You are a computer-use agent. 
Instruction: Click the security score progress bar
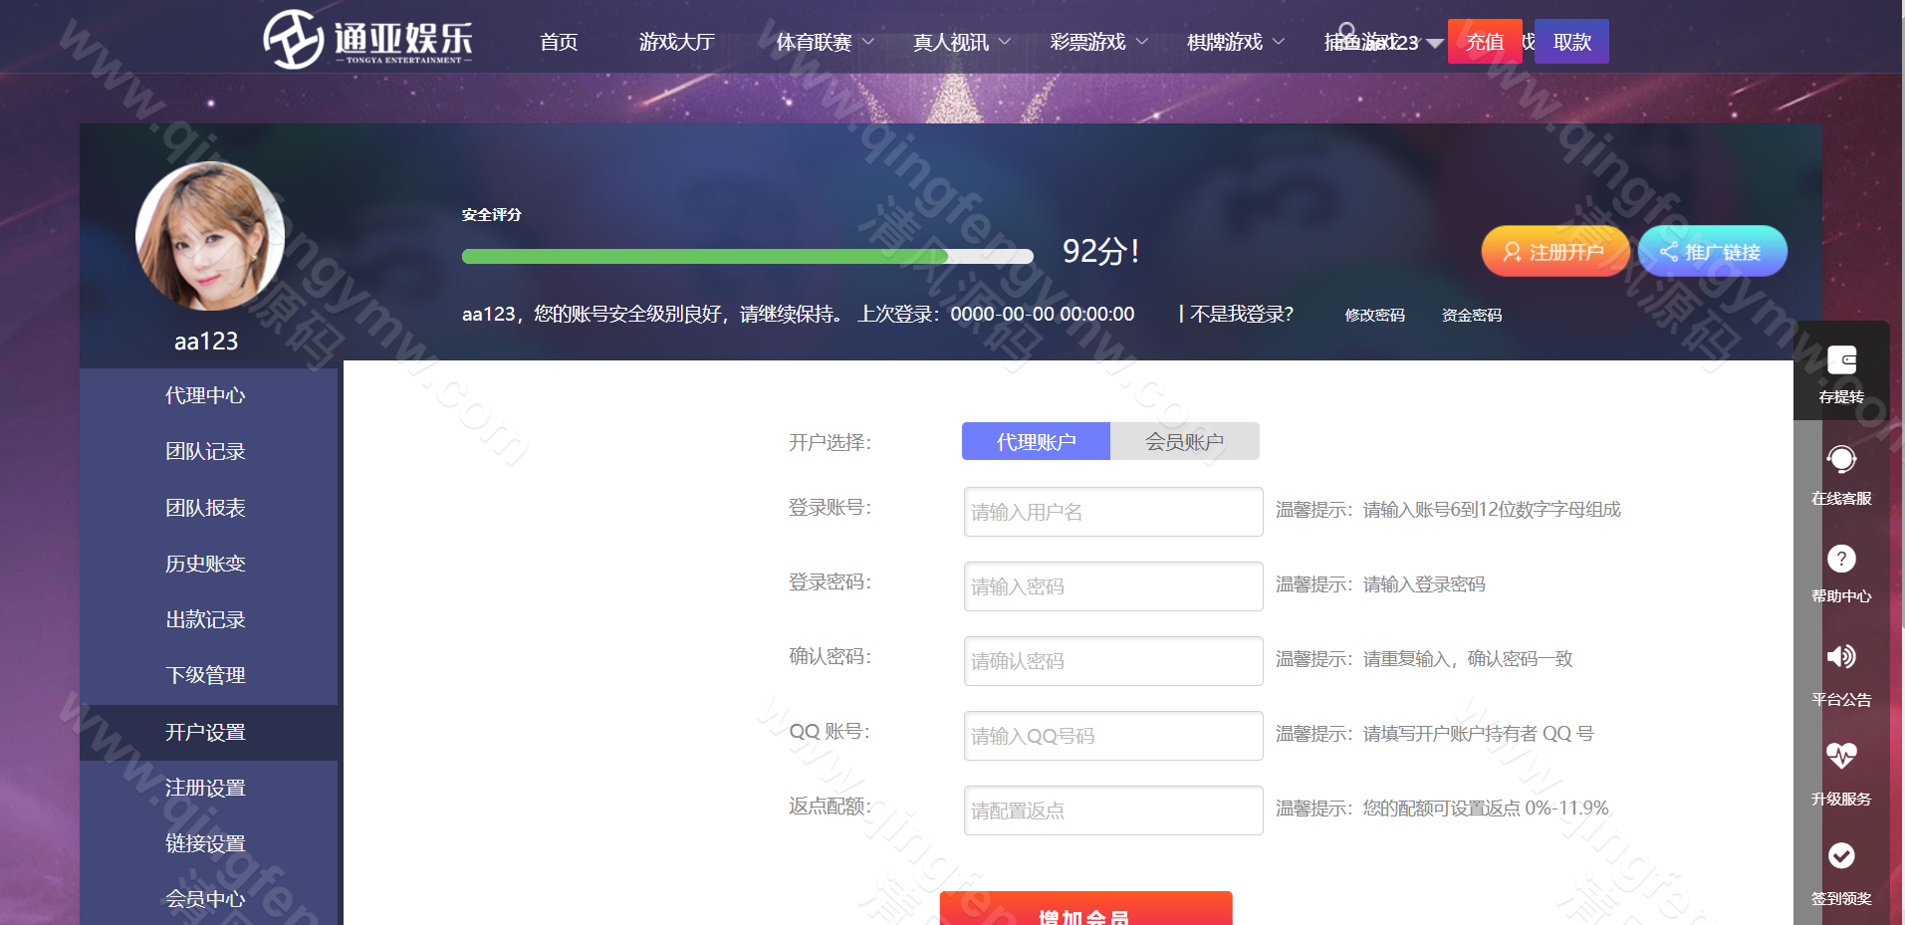pos(747,257)
